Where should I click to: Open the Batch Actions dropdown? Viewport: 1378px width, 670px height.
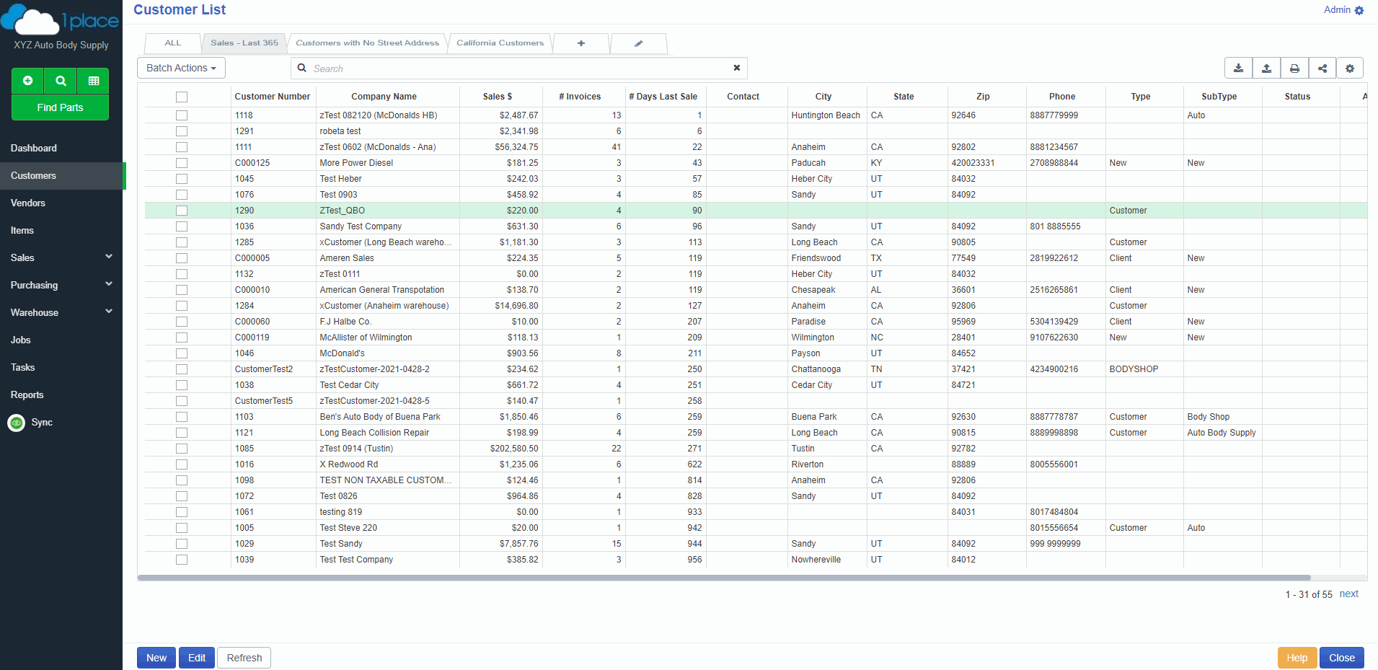tap(181, 68)
